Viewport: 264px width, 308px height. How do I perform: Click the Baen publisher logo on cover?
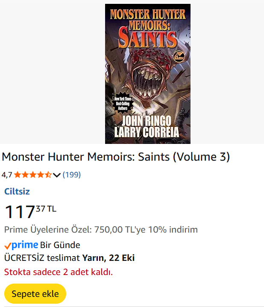point(178,56)
